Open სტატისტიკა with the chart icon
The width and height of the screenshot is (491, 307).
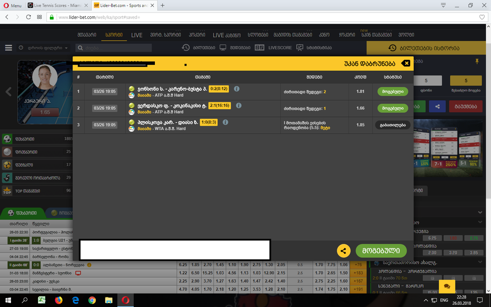[314, 47]
